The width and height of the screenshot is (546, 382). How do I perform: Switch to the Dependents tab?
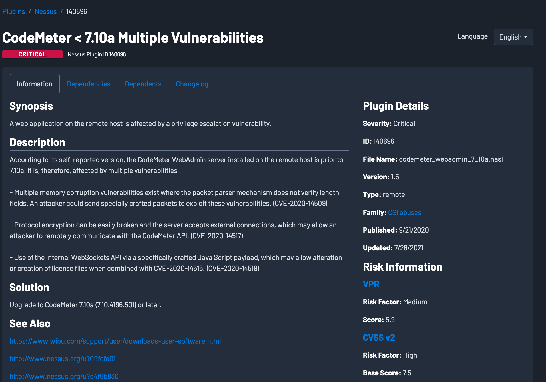143,84
